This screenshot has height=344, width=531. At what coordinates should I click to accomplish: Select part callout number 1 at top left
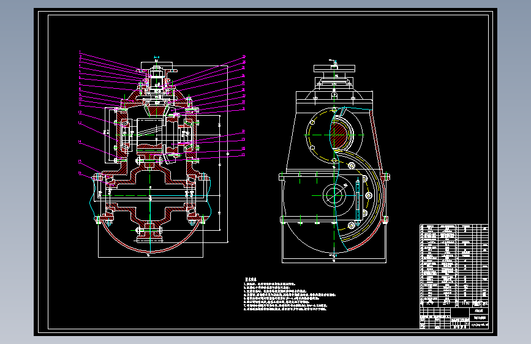(80, 52)
